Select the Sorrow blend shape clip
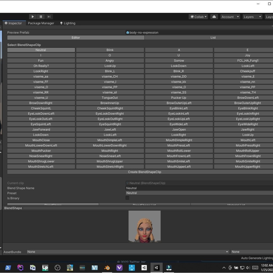273x273 pixels. (x=179, y=61)
